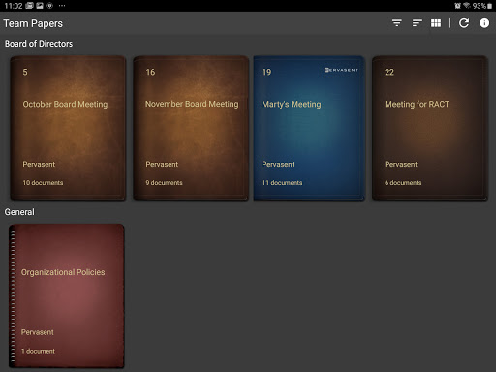Tap the 11:02 clock in status bar
This screenshot has width=496, height=372.
coord(14,6)
